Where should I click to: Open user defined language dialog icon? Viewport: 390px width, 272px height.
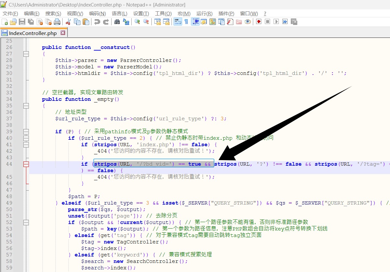coord(204,22)
